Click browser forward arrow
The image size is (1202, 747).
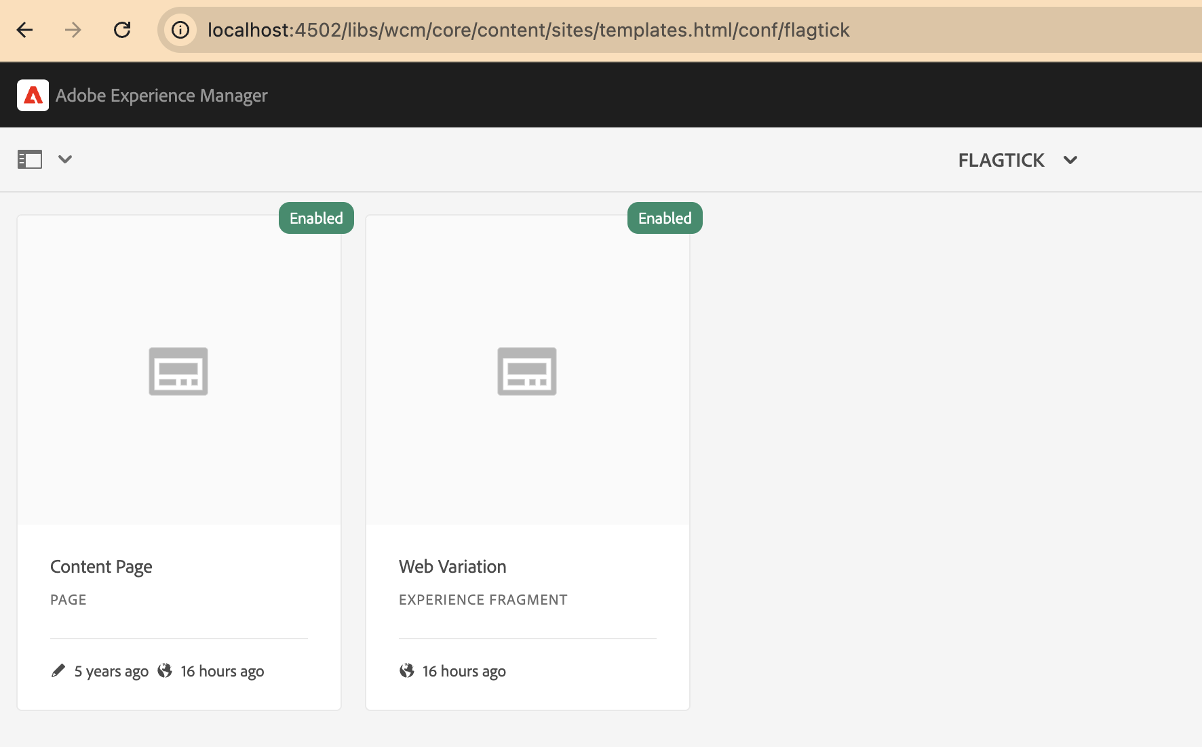click(73, 30)
